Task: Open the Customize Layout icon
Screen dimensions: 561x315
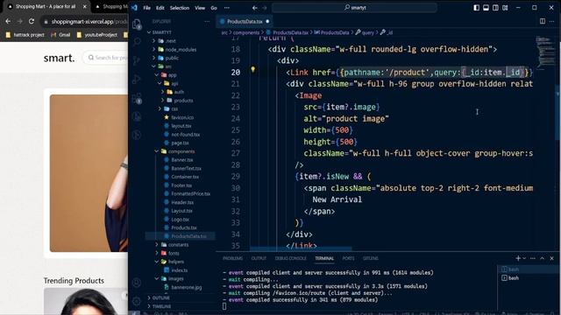Action: [x=505, y=8]
